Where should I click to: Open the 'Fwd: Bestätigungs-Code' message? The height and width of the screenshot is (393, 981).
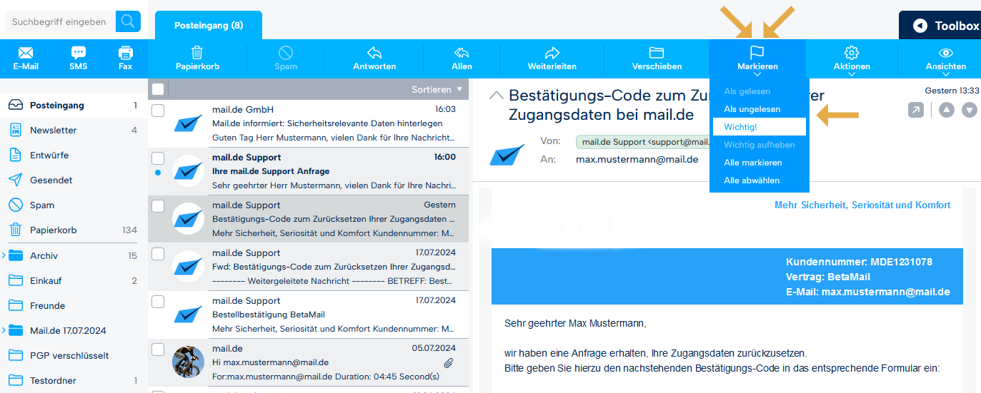tap(309, 267)
